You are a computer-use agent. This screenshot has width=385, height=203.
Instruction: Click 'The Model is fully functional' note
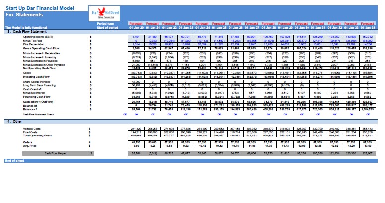click(x=26, y=28)
